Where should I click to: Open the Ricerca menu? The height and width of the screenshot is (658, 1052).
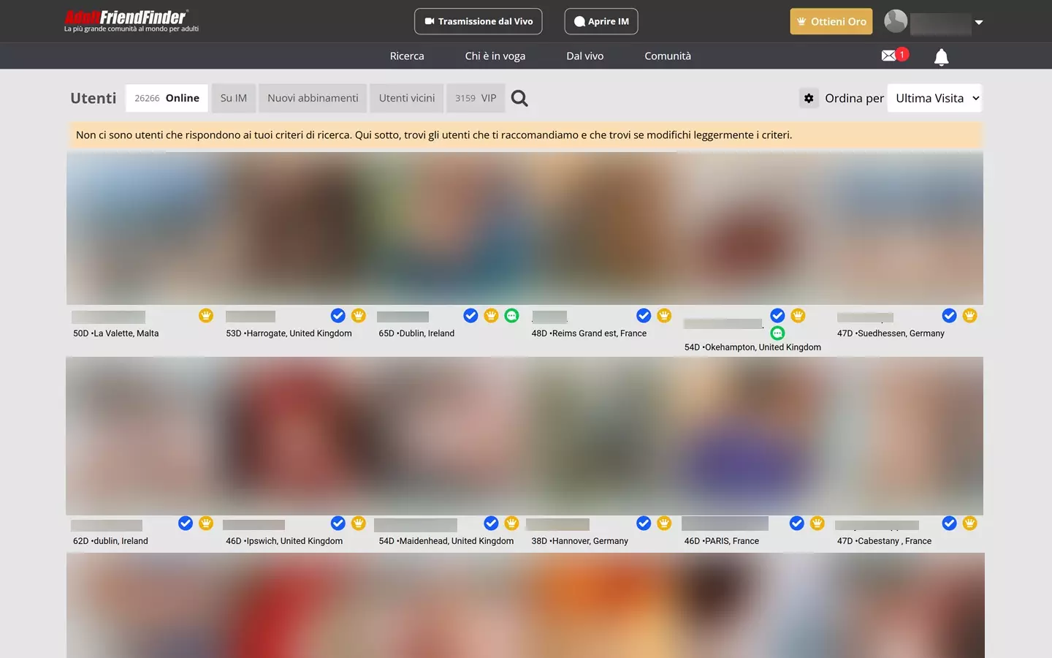point(407,56)
